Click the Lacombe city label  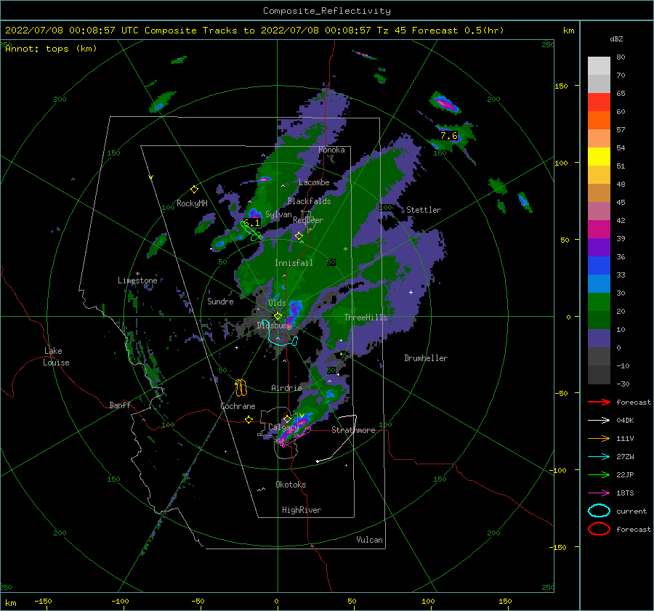pyautogui.click(x=314, y=182)
